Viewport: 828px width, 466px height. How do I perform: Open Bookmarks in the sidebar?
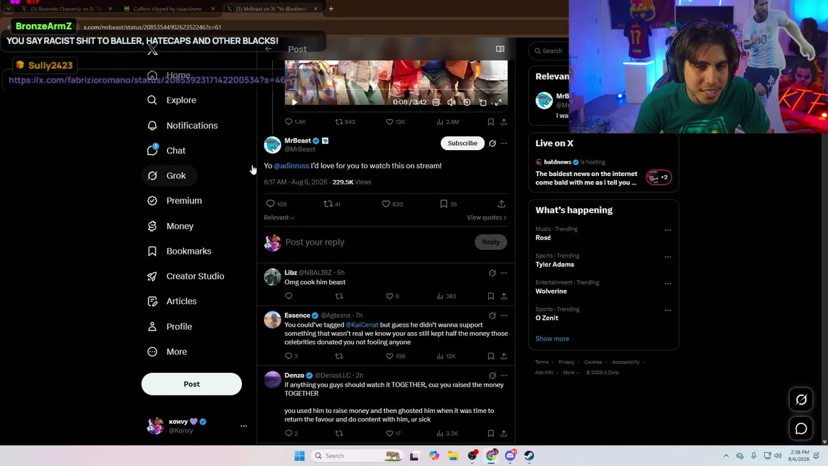coord(179,251)
